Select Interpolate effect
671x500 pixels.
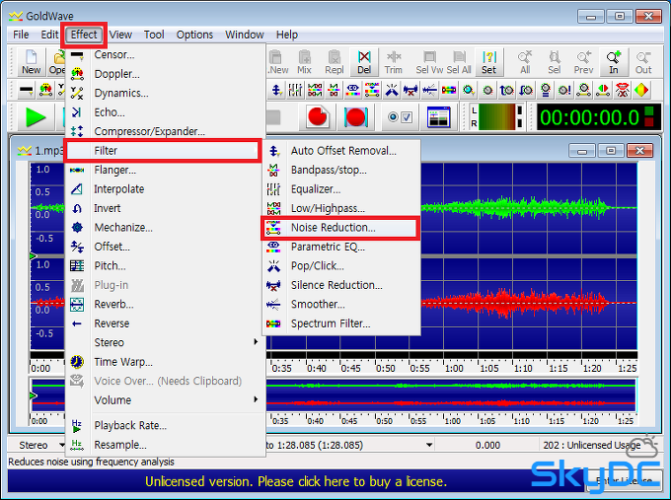[x=165, y=189]
